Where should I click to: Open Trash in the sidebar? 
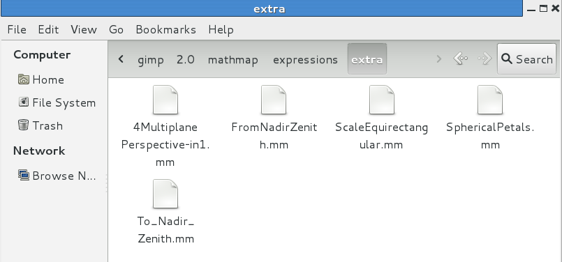click(47, 125)
